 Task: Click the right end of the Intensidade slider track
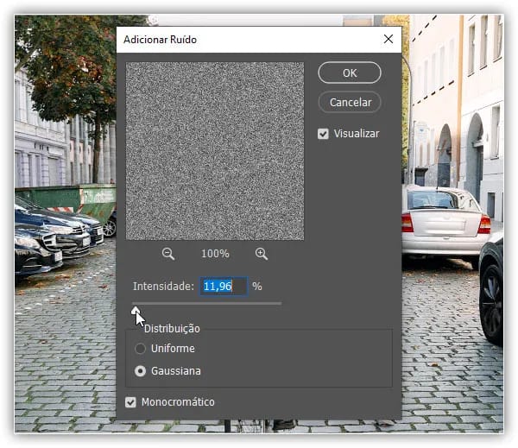[x=280, y=303]
